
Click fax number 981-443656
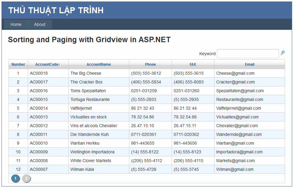[185, 143]
